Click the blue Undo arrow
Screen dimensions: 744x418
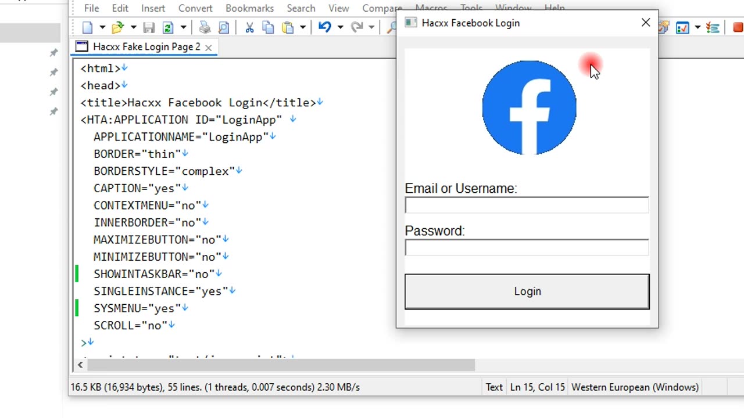tap(325, 27)
